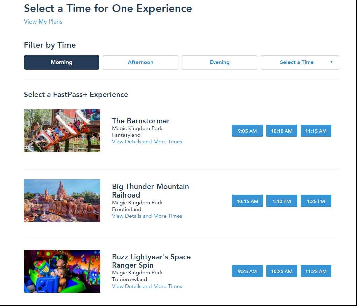Select the 10:10 AM slot for The Barnstormer
This screenshot has height=306, width=357.
pyautogui.click(x=281, y=131)
